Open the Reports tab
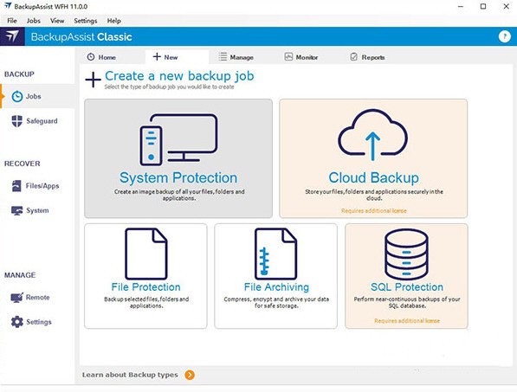 (367, 57)
